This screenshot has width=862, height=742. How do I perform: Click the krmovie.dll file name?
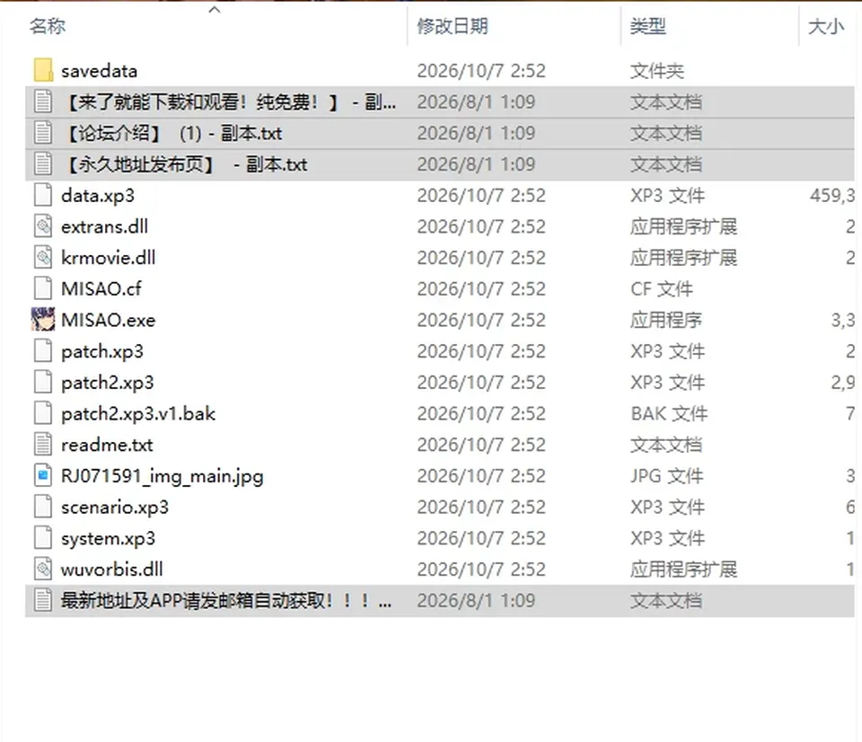pyautogui.click(x=109, y=258)
